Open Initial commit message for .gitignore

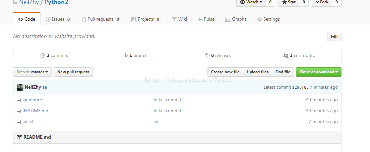(x=167, y=100)
